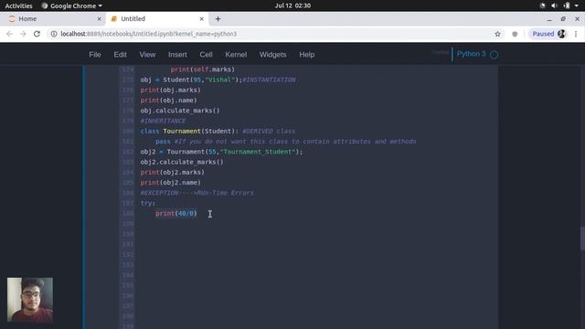Open the Google Chrome app menu
The image size is (585, 329).
71,5
